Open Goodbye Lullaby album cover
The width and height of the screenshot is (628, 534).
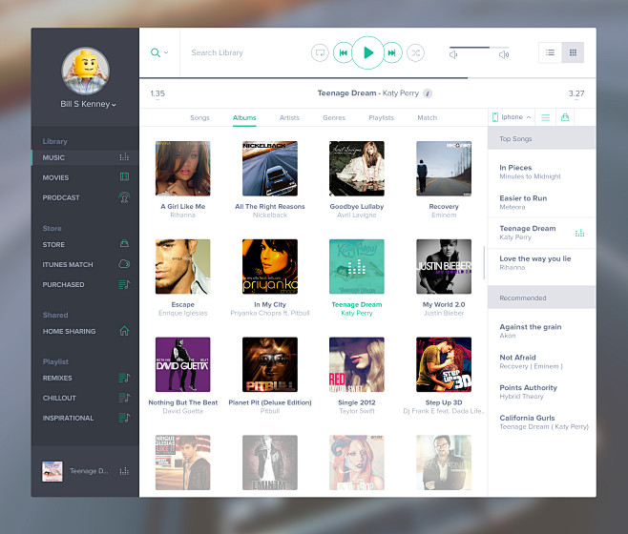coord(357,169)
